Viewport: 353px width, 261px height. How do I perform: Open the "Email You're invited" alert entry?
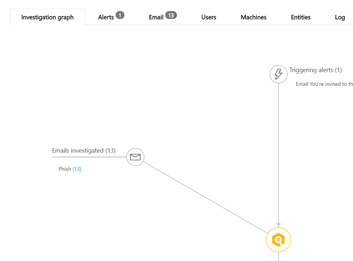click(x=324, y=84)
